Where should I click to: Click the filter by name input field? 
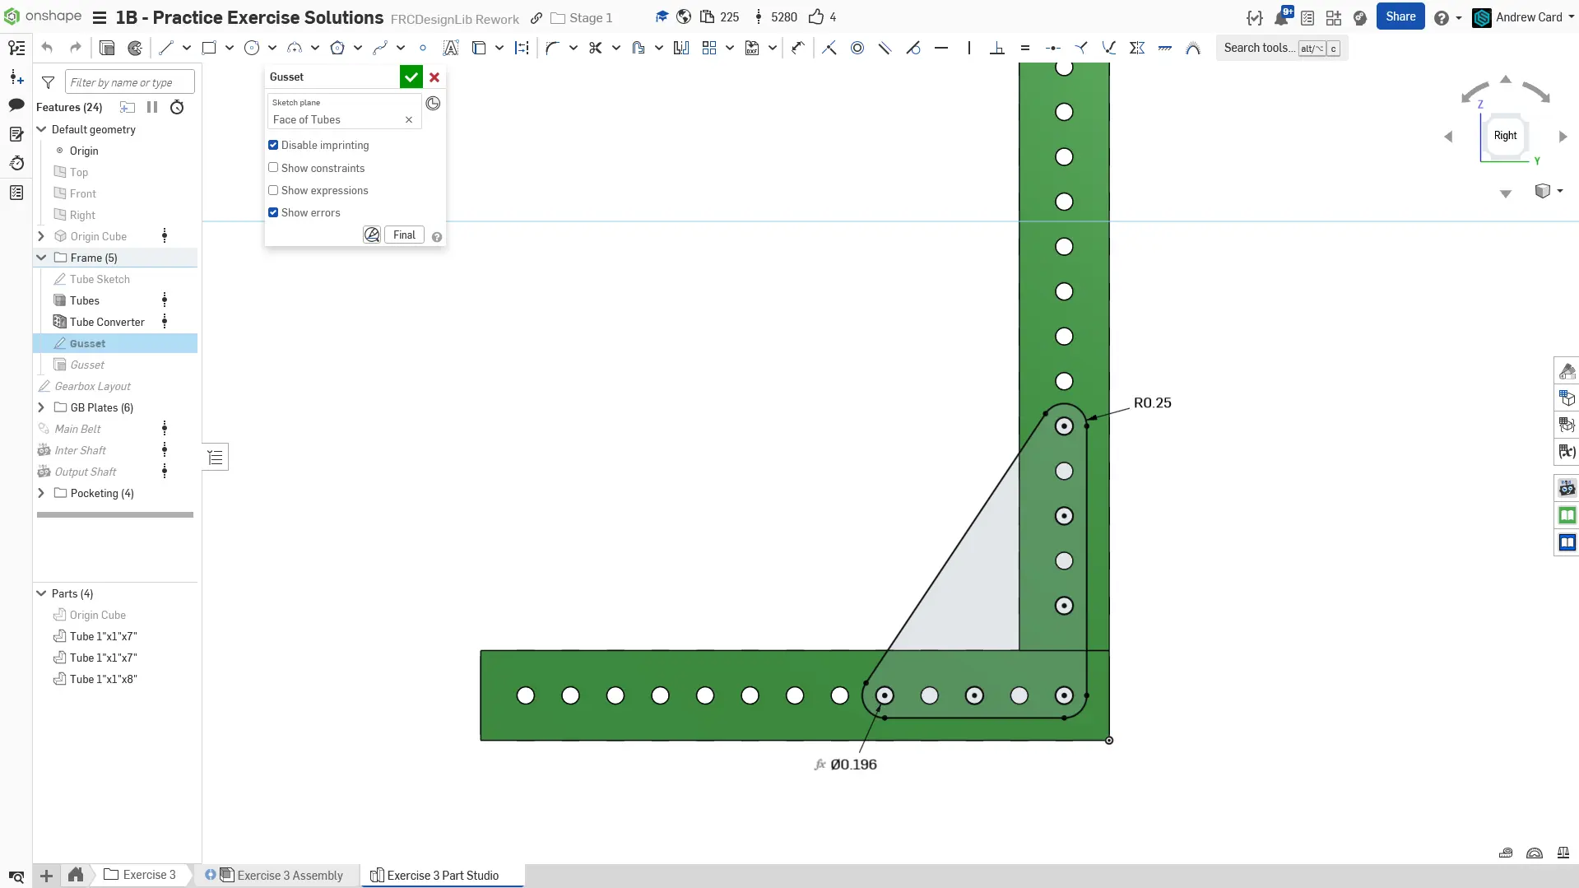click(130, 82)
